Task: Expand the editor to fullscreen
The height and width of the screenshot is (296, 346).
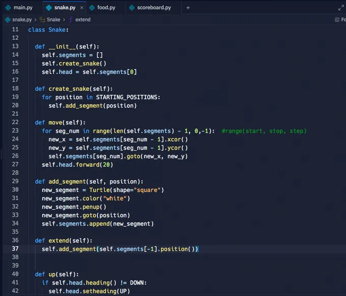Action: coord(341,8)
